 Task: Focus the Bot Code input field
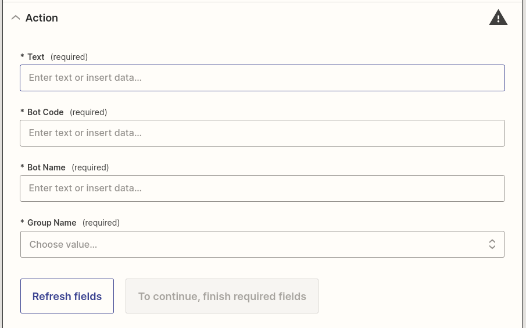[262, 133]
